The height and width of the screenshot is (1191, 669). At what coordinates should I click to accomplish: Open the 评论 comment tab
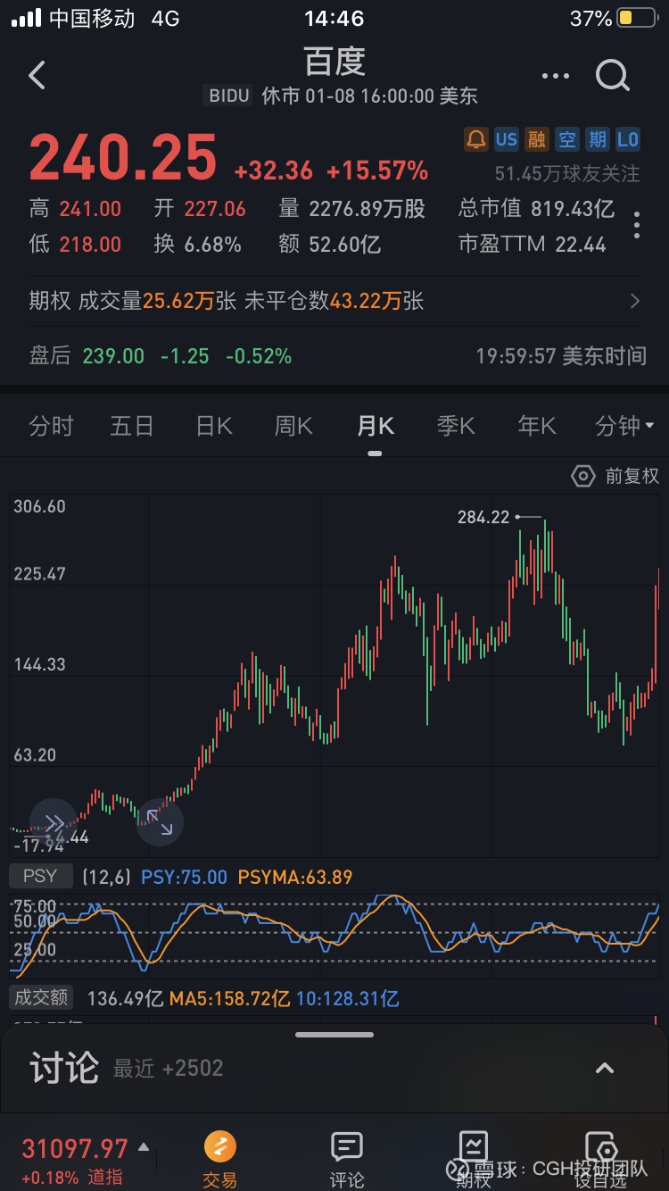pos(346,1159)
